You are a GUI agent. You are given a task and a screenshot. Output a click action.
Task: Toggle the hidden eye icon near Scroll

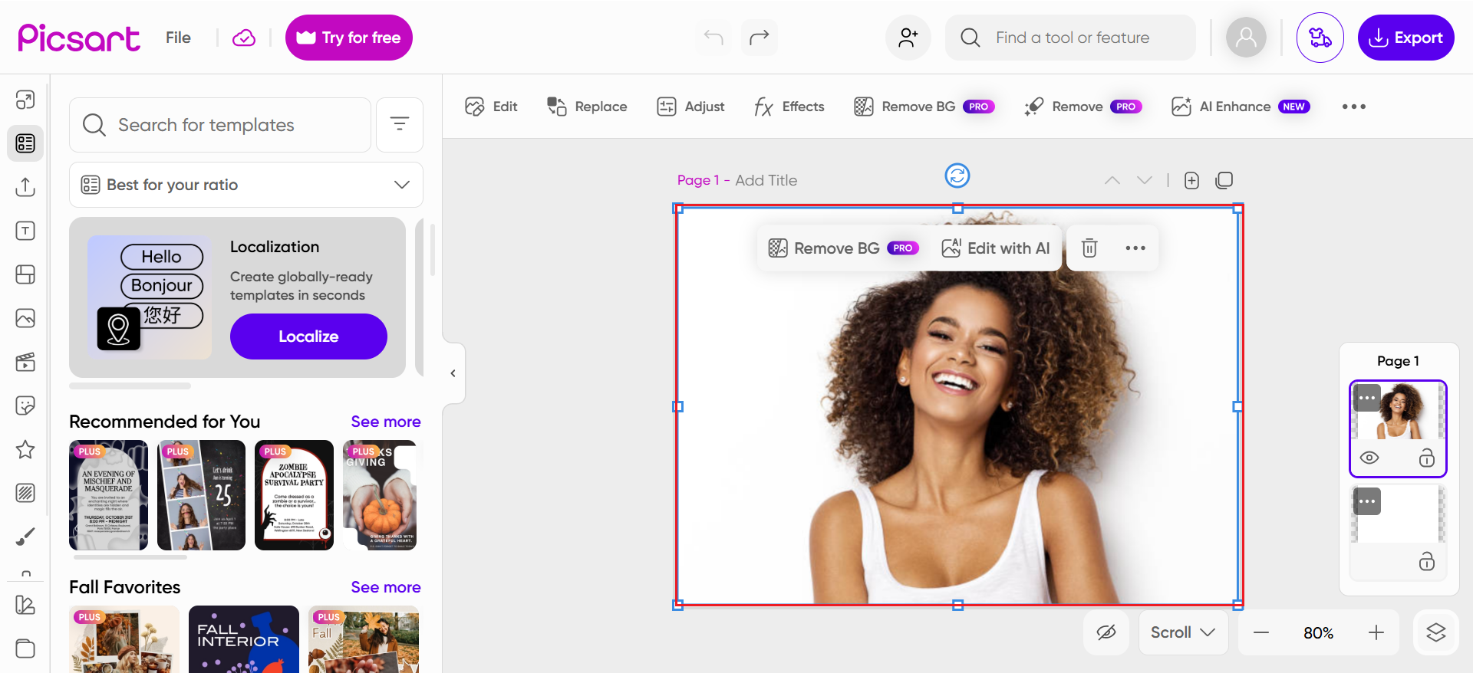(x=1106, y=632)
